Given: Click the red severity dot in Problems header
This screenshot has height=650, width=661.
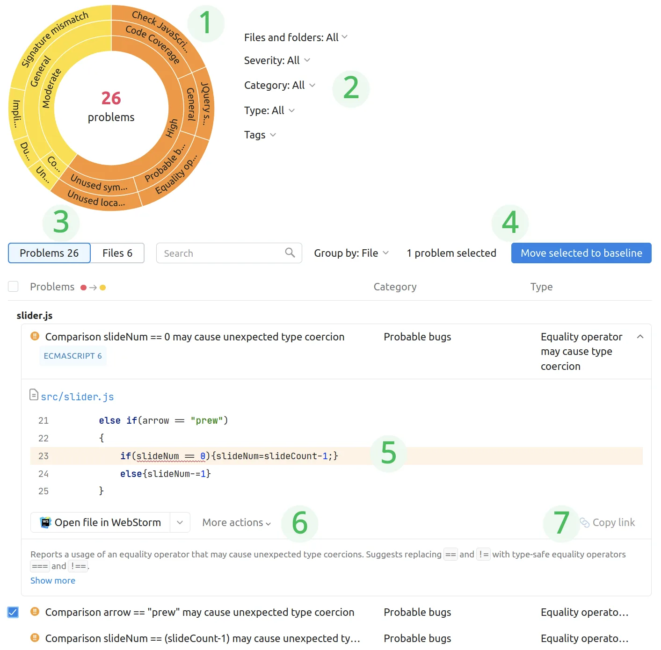Looking at the screenshot, I should 84,287.
